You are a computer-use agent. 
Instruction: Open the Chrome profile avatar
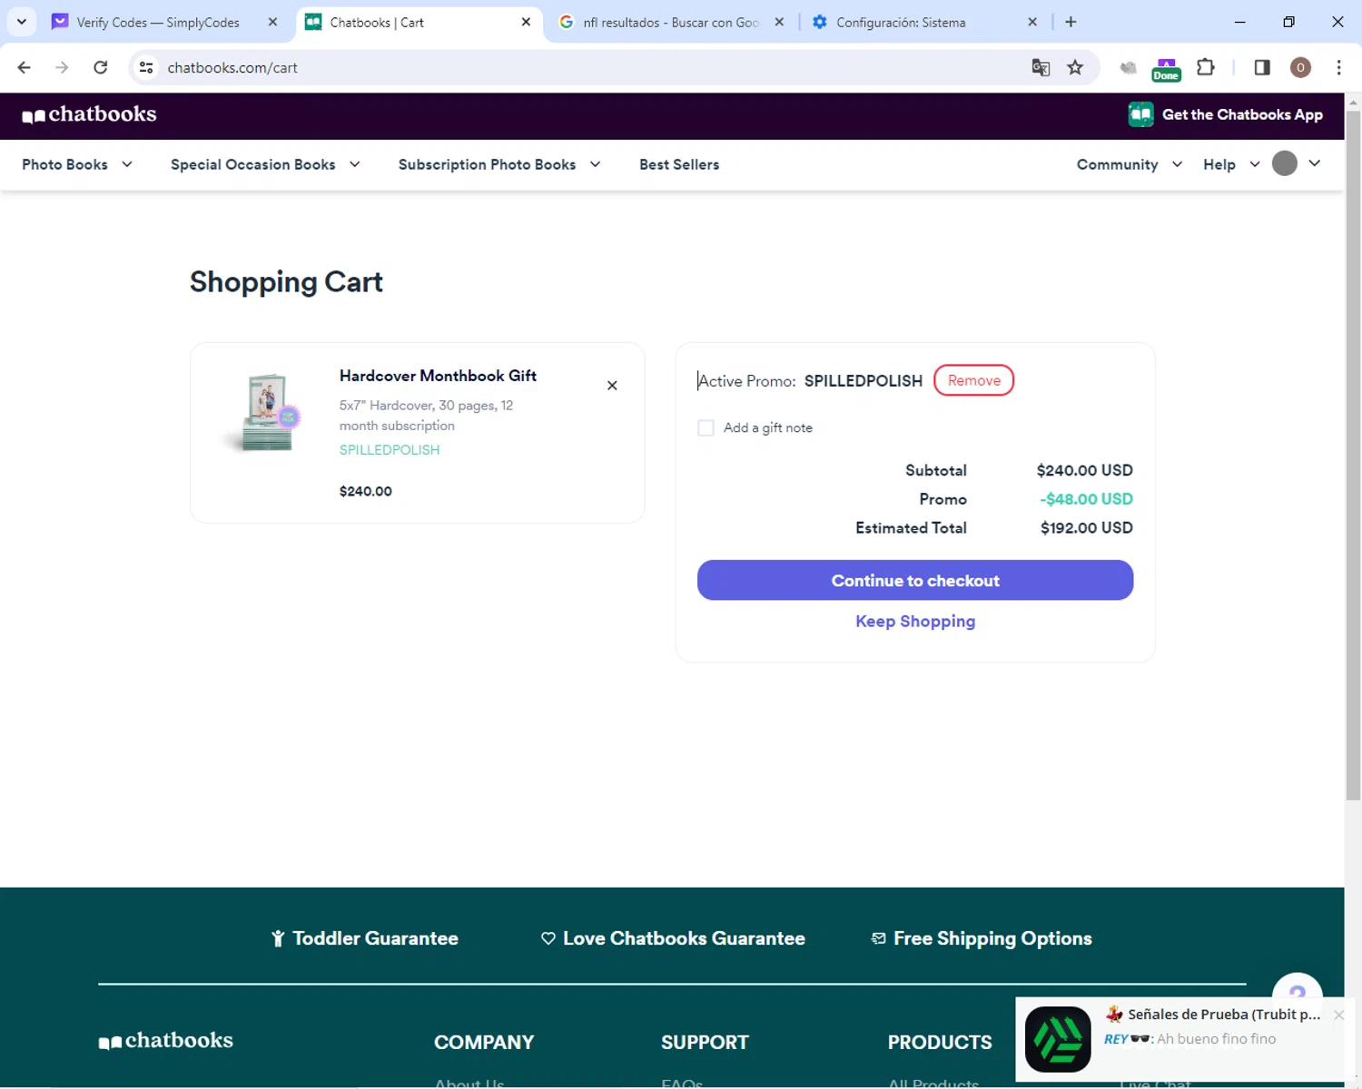[1300, 67]
